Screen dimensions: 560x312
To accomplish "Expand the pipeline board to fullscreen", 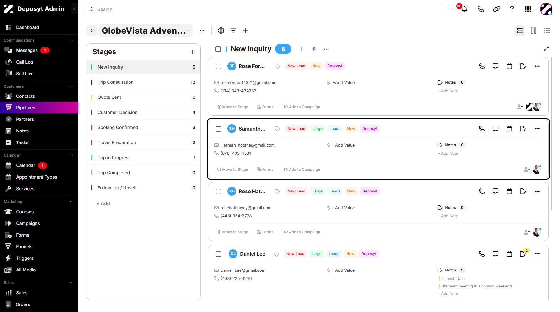I will tap(546, 49).
